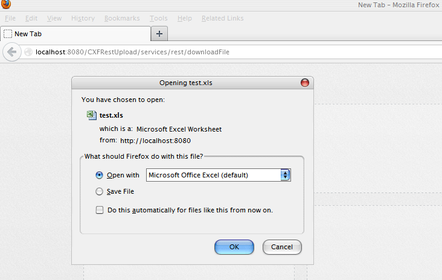The image size is (442, 280).
Task: Select the Open with radio button
Action: pos(100,175)
